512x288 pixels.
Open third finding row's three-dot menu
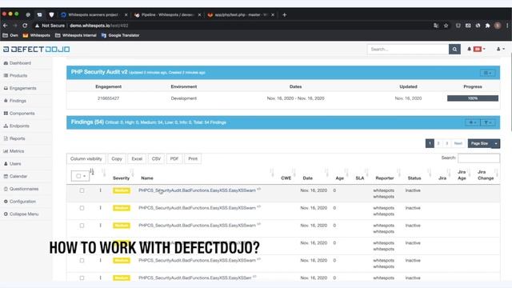click(x=101, y=226)
